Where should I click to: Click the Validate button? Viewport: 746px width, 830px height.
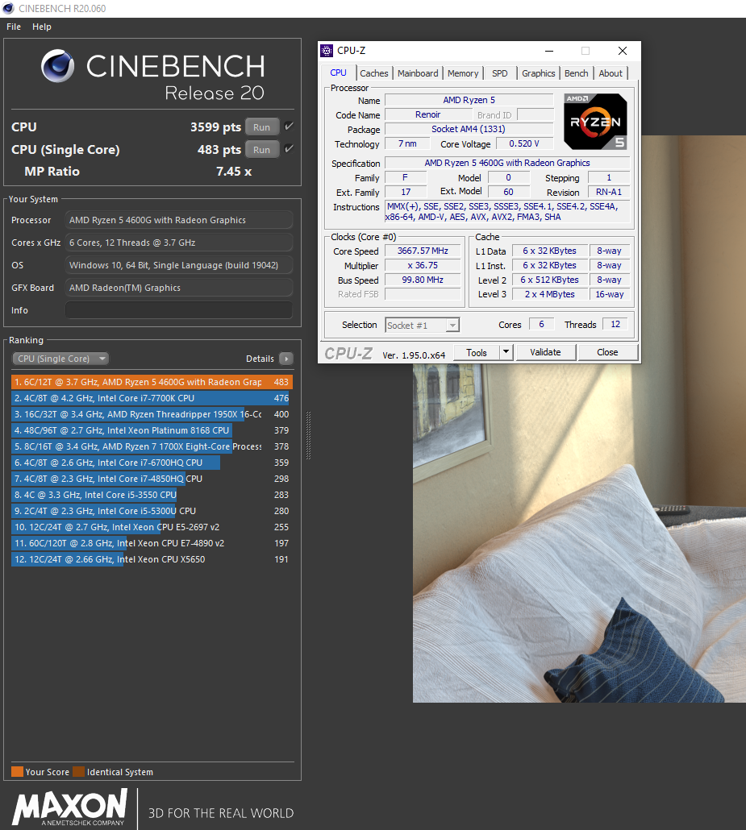click(545, 352)
